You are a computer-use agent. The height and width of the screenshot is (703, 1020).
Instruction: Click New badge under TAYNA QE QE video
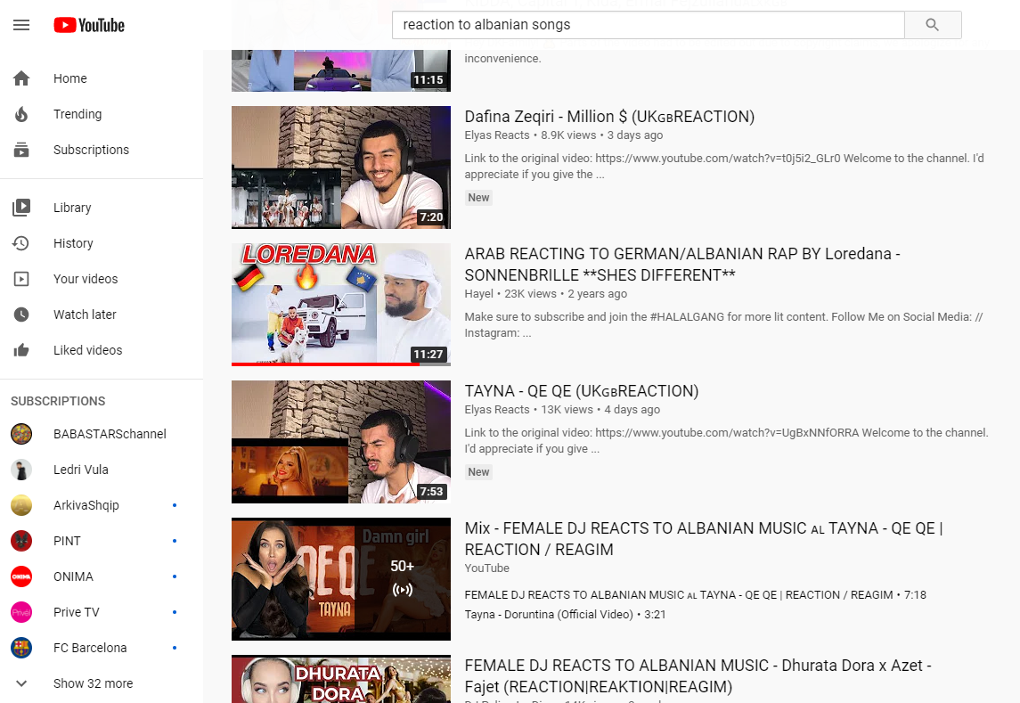pyautogui.click(x=478, y=472)
